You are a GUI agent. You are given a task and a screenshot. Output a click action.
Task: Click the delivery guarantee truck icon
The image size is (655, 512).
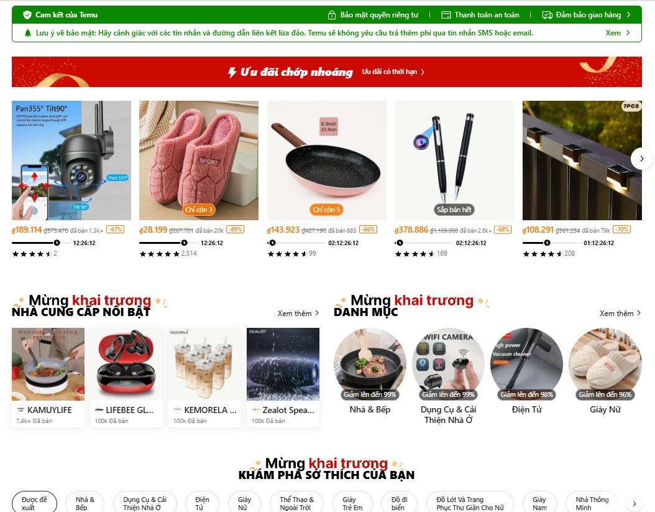[547, 15]
